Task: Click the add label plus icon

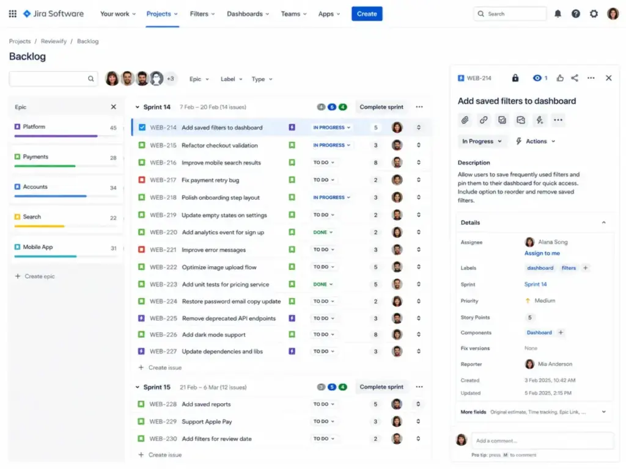Action: point(585,268)
